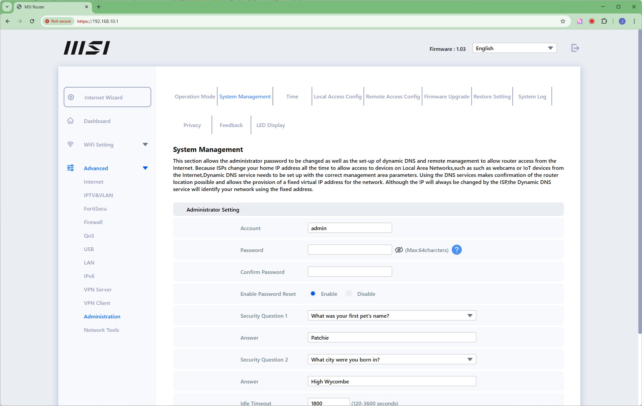Click the WiFi Setting signal icon
This screenshot has height=406, width=642.
(70, 145)
